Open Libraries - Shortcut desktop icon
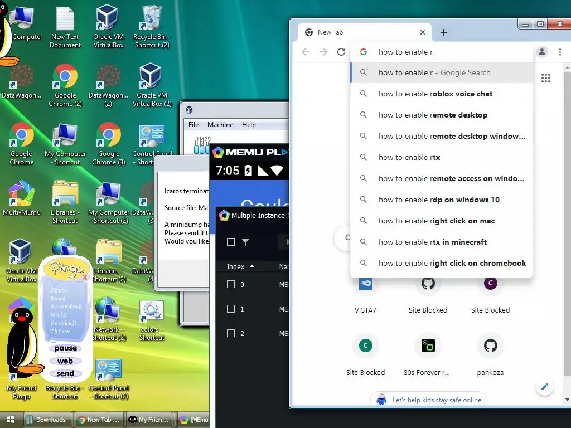Viewport: 571px width, 428px height. coord(65,202)
